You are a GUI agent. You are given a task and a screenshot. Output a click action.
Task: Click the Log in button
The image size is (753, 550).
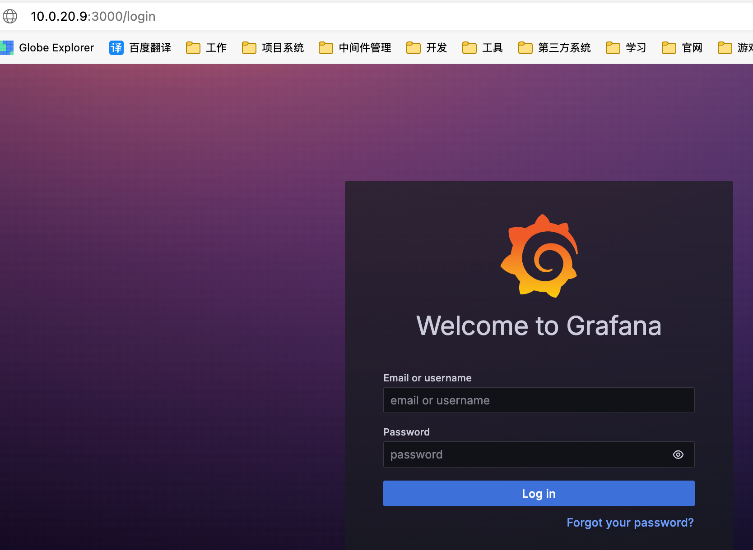pyautogui.click(x=539, y=493)
